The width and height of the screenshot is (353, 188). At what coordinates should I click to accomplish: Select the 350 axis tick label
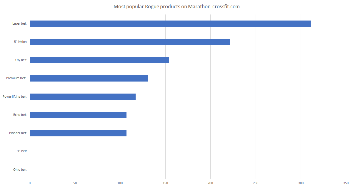(x=346, y=183)
